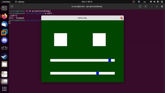Image resolution: width=165 pixels, height=93 pixels.
Task: Minimize the Hello SDL window
Action: tap(117, 18)
